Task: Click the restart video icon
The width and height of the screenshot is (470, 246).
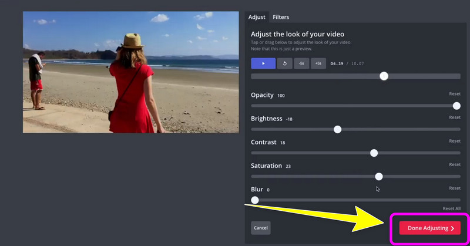Action: coord(284,63)
